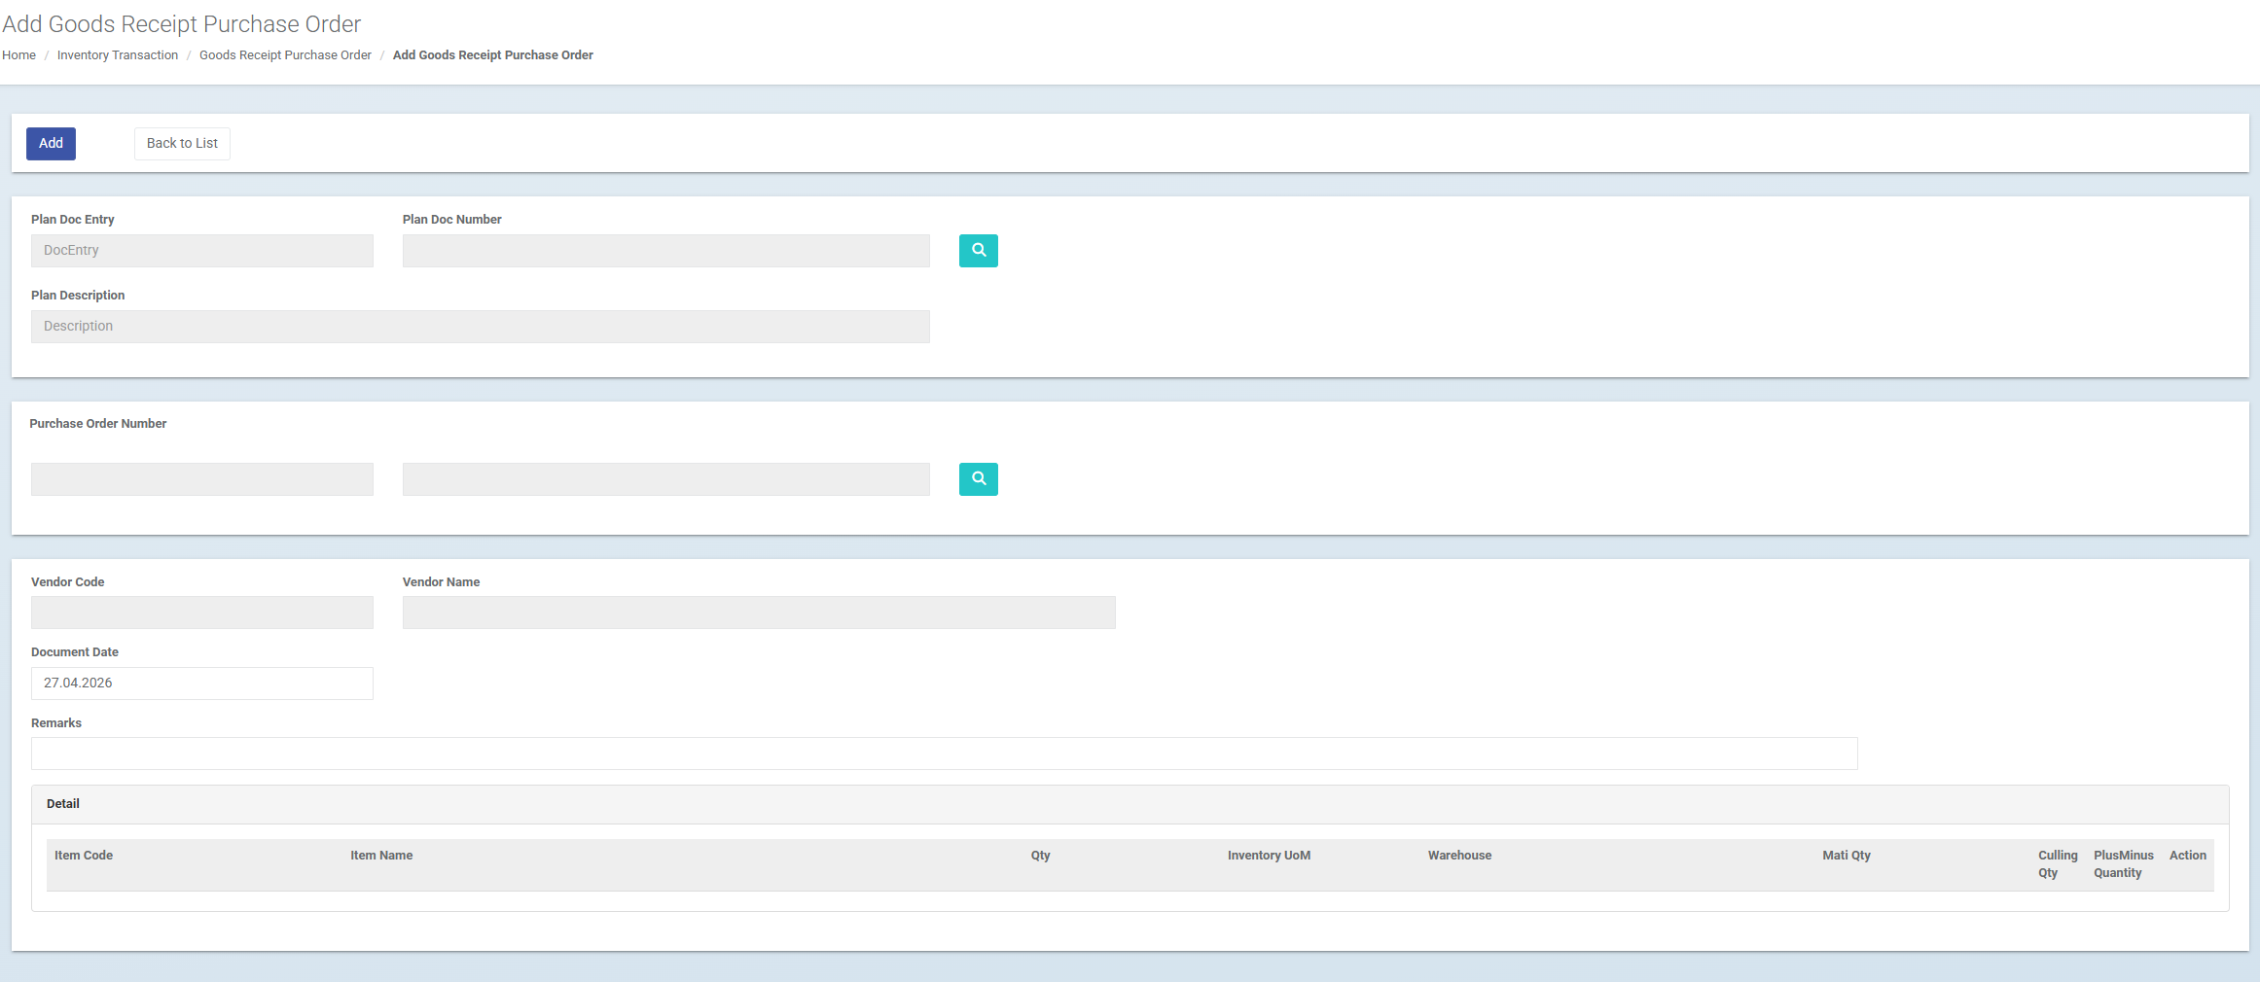
Task: Open Goods Receipt Purchase Order breadcrumb link
Action: [x=285, y=55]
